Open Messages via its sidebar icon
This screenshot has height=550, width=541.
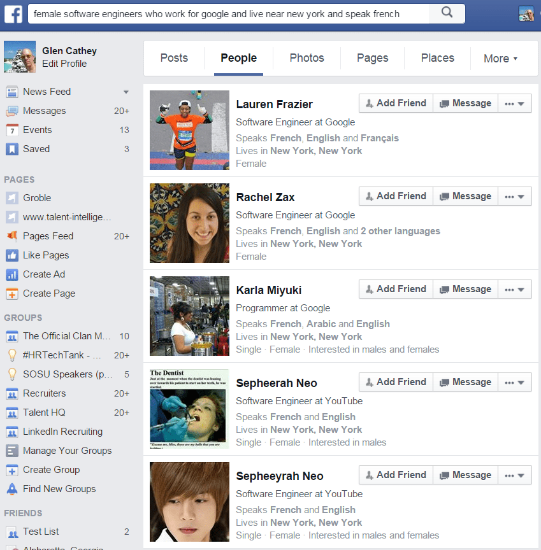click(11, 110)
